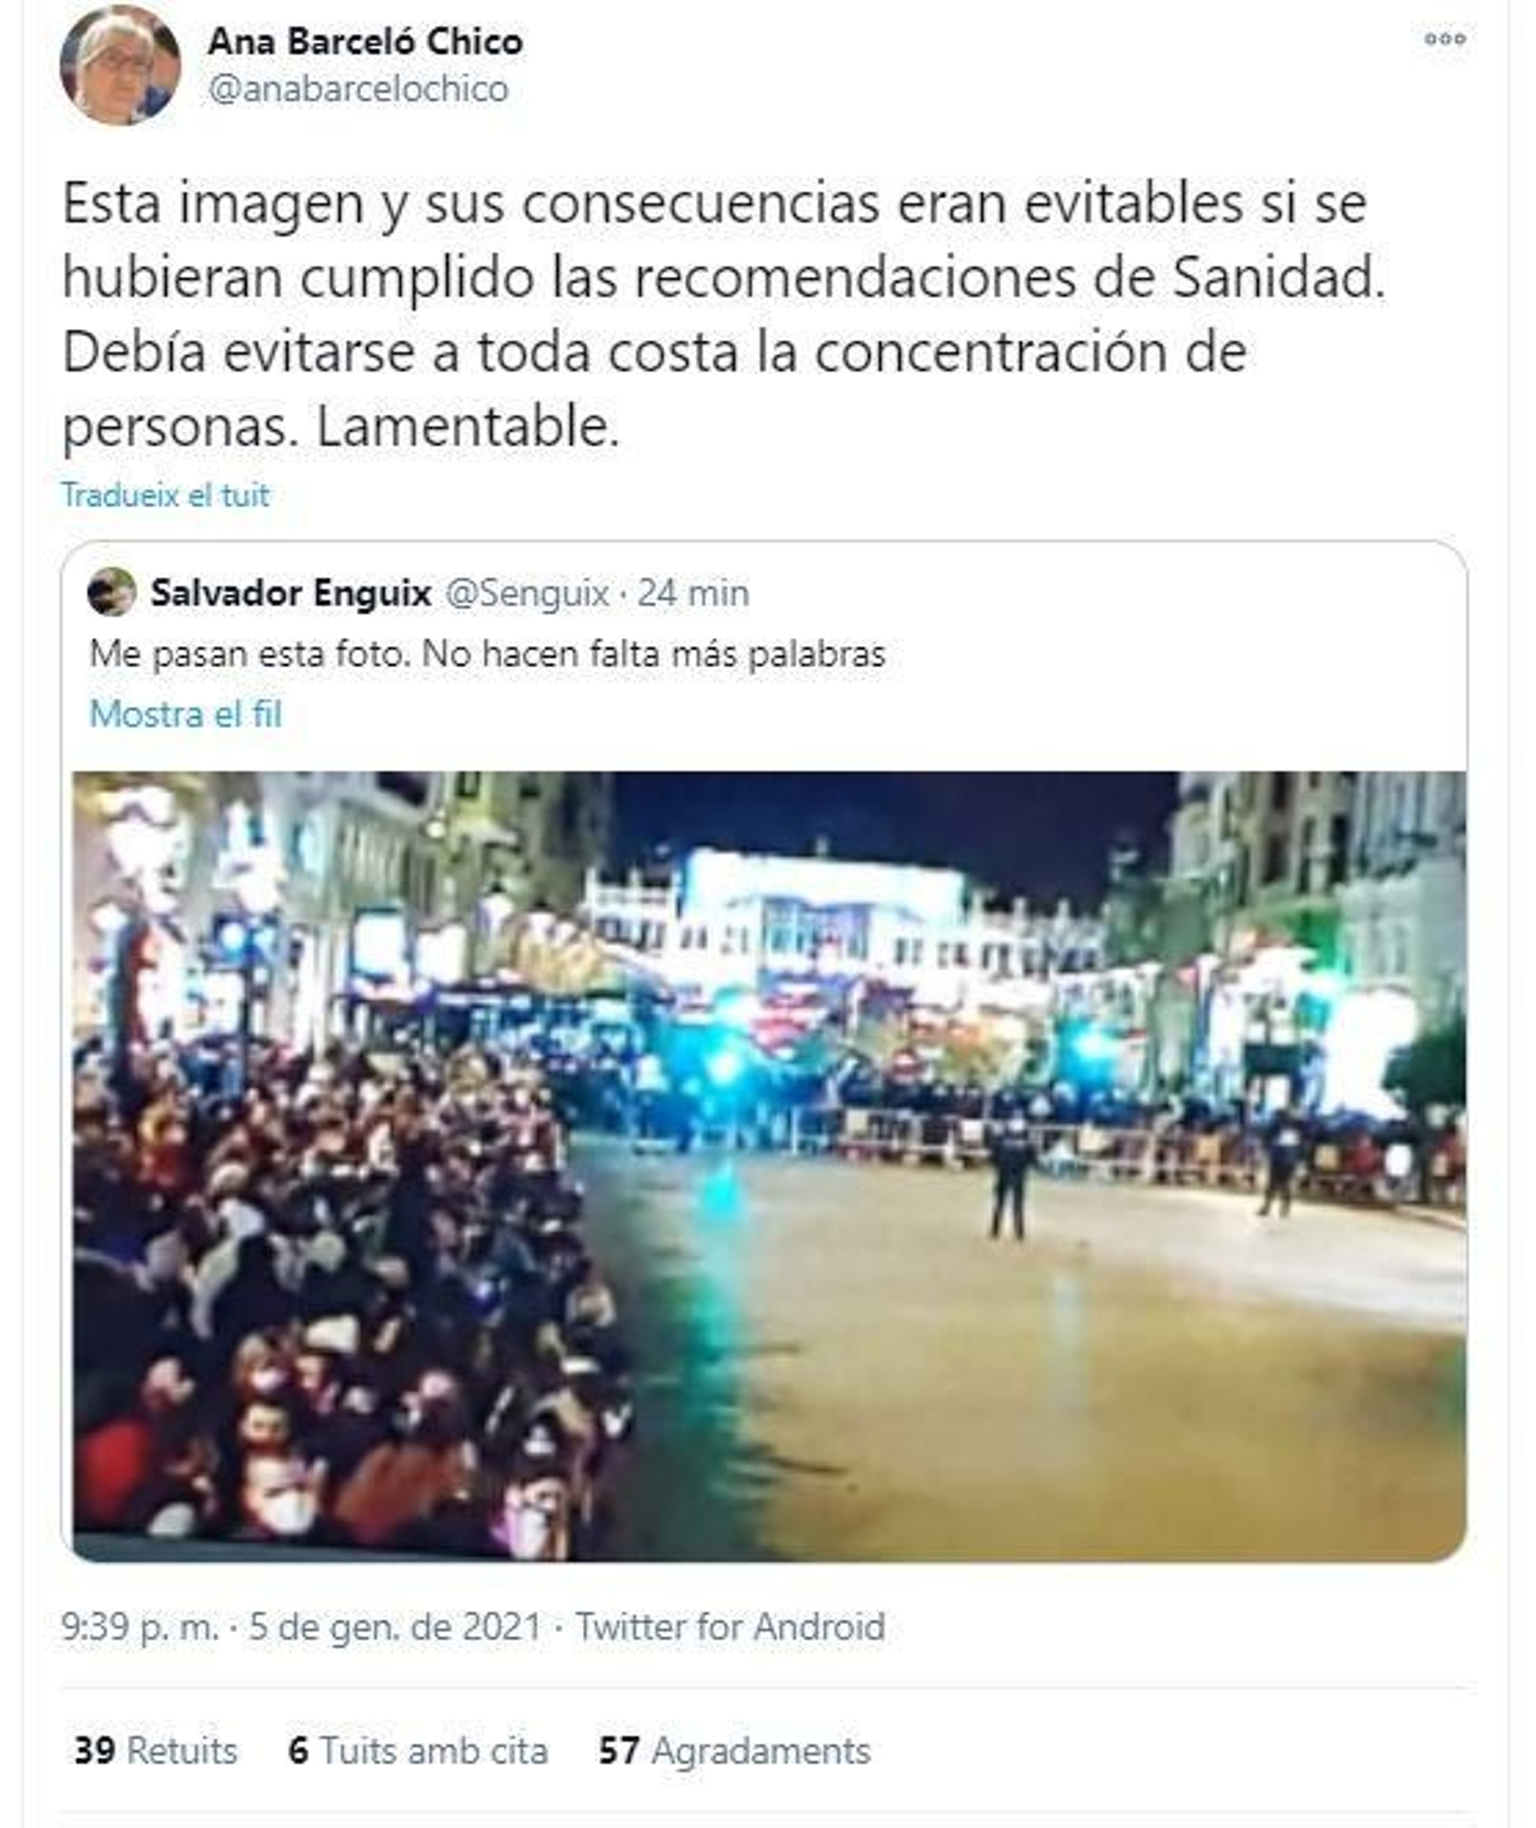Image resolution: width=1536 pixels, height=1828 pixels.
Task: Click the 5 de gen. de 2021 date
Action: tap(395, 1627)
